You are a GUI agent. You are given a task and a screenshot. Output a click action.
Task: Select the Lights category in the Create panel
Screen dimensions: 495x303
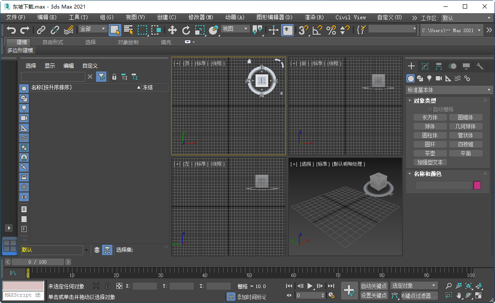click(429, 78)
